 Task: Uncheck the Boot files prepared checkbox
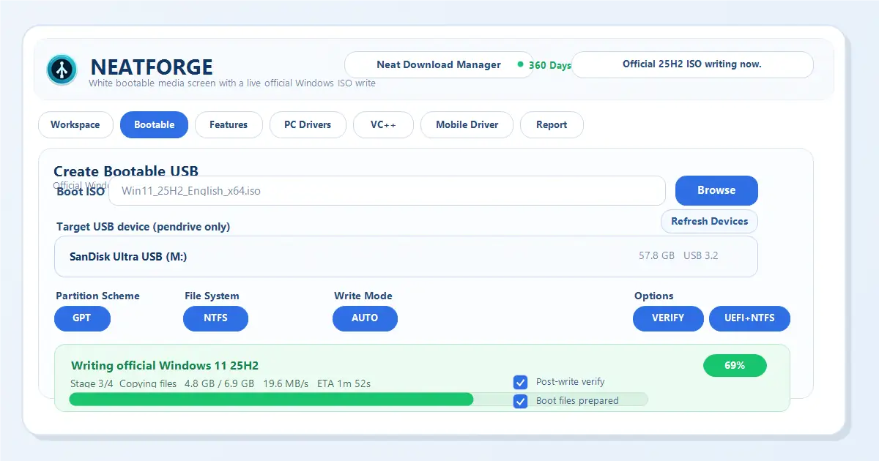tap(520, 401)
